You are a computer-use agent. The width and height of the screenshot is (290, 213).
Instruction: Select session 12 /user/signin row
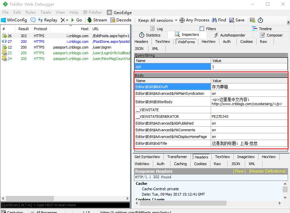[x=66, y=47]
